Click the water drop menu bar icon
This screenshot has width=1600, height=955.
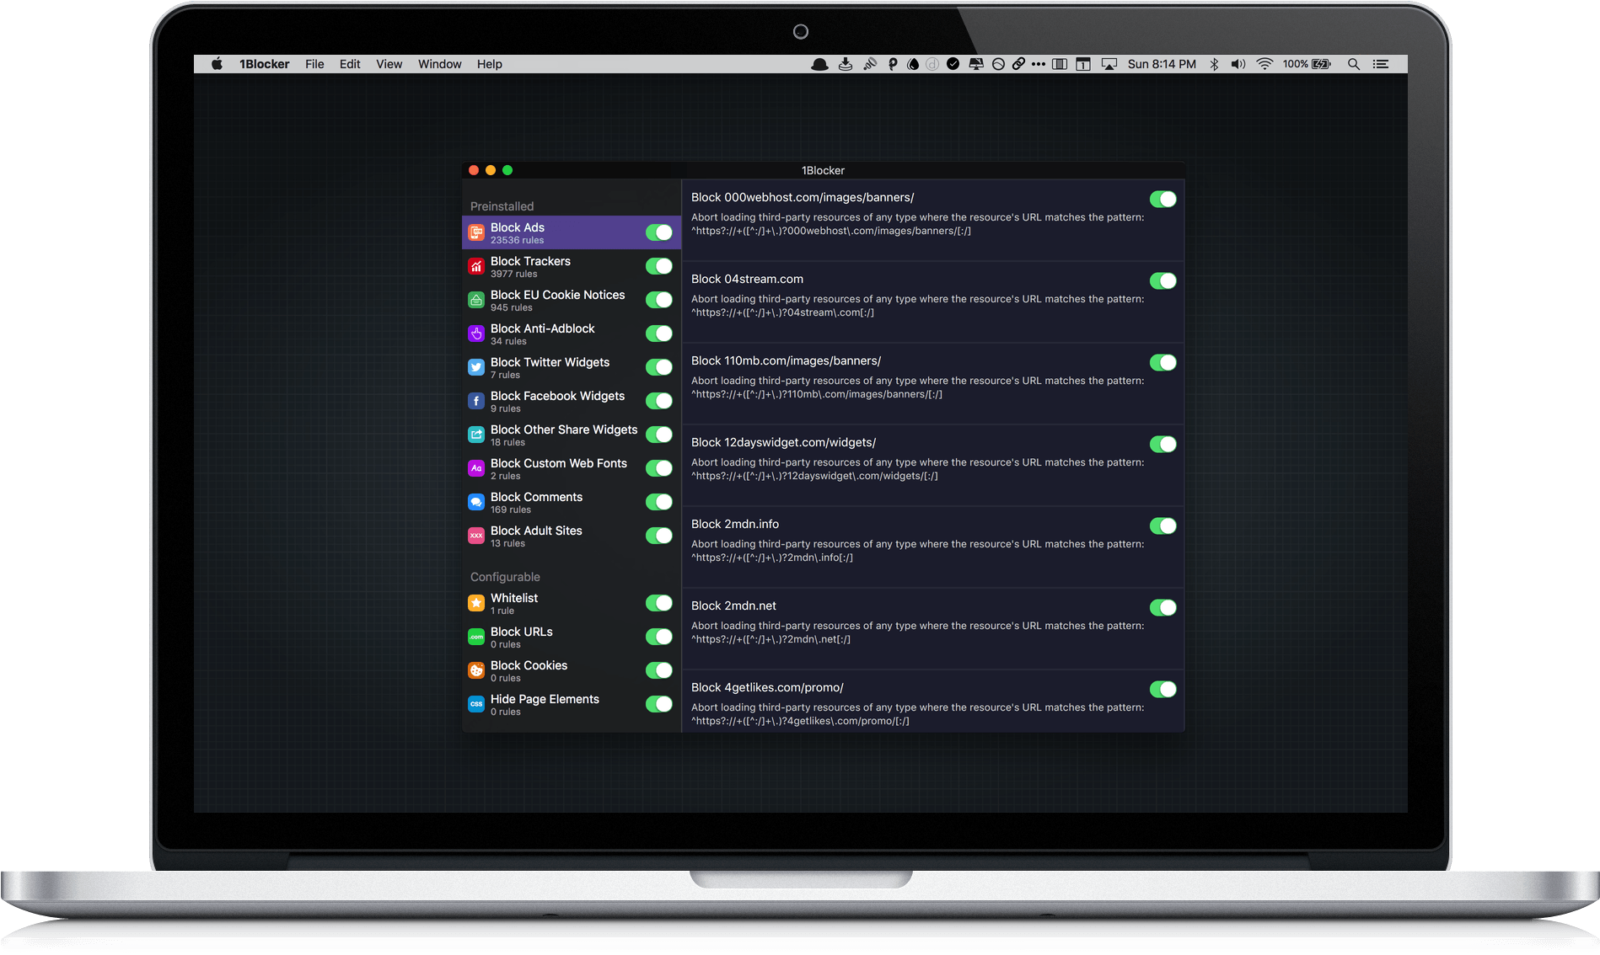913,64
